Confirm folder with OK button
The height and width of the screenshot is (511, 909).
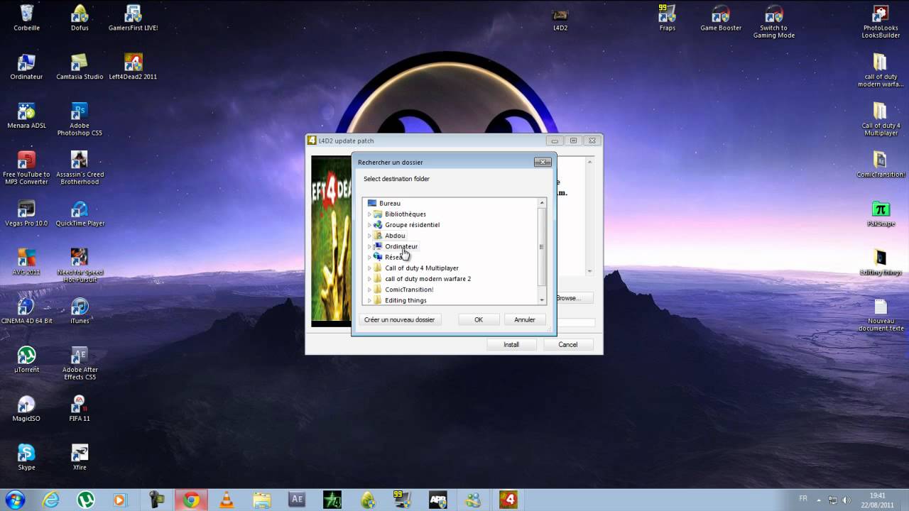pos(479,319)
